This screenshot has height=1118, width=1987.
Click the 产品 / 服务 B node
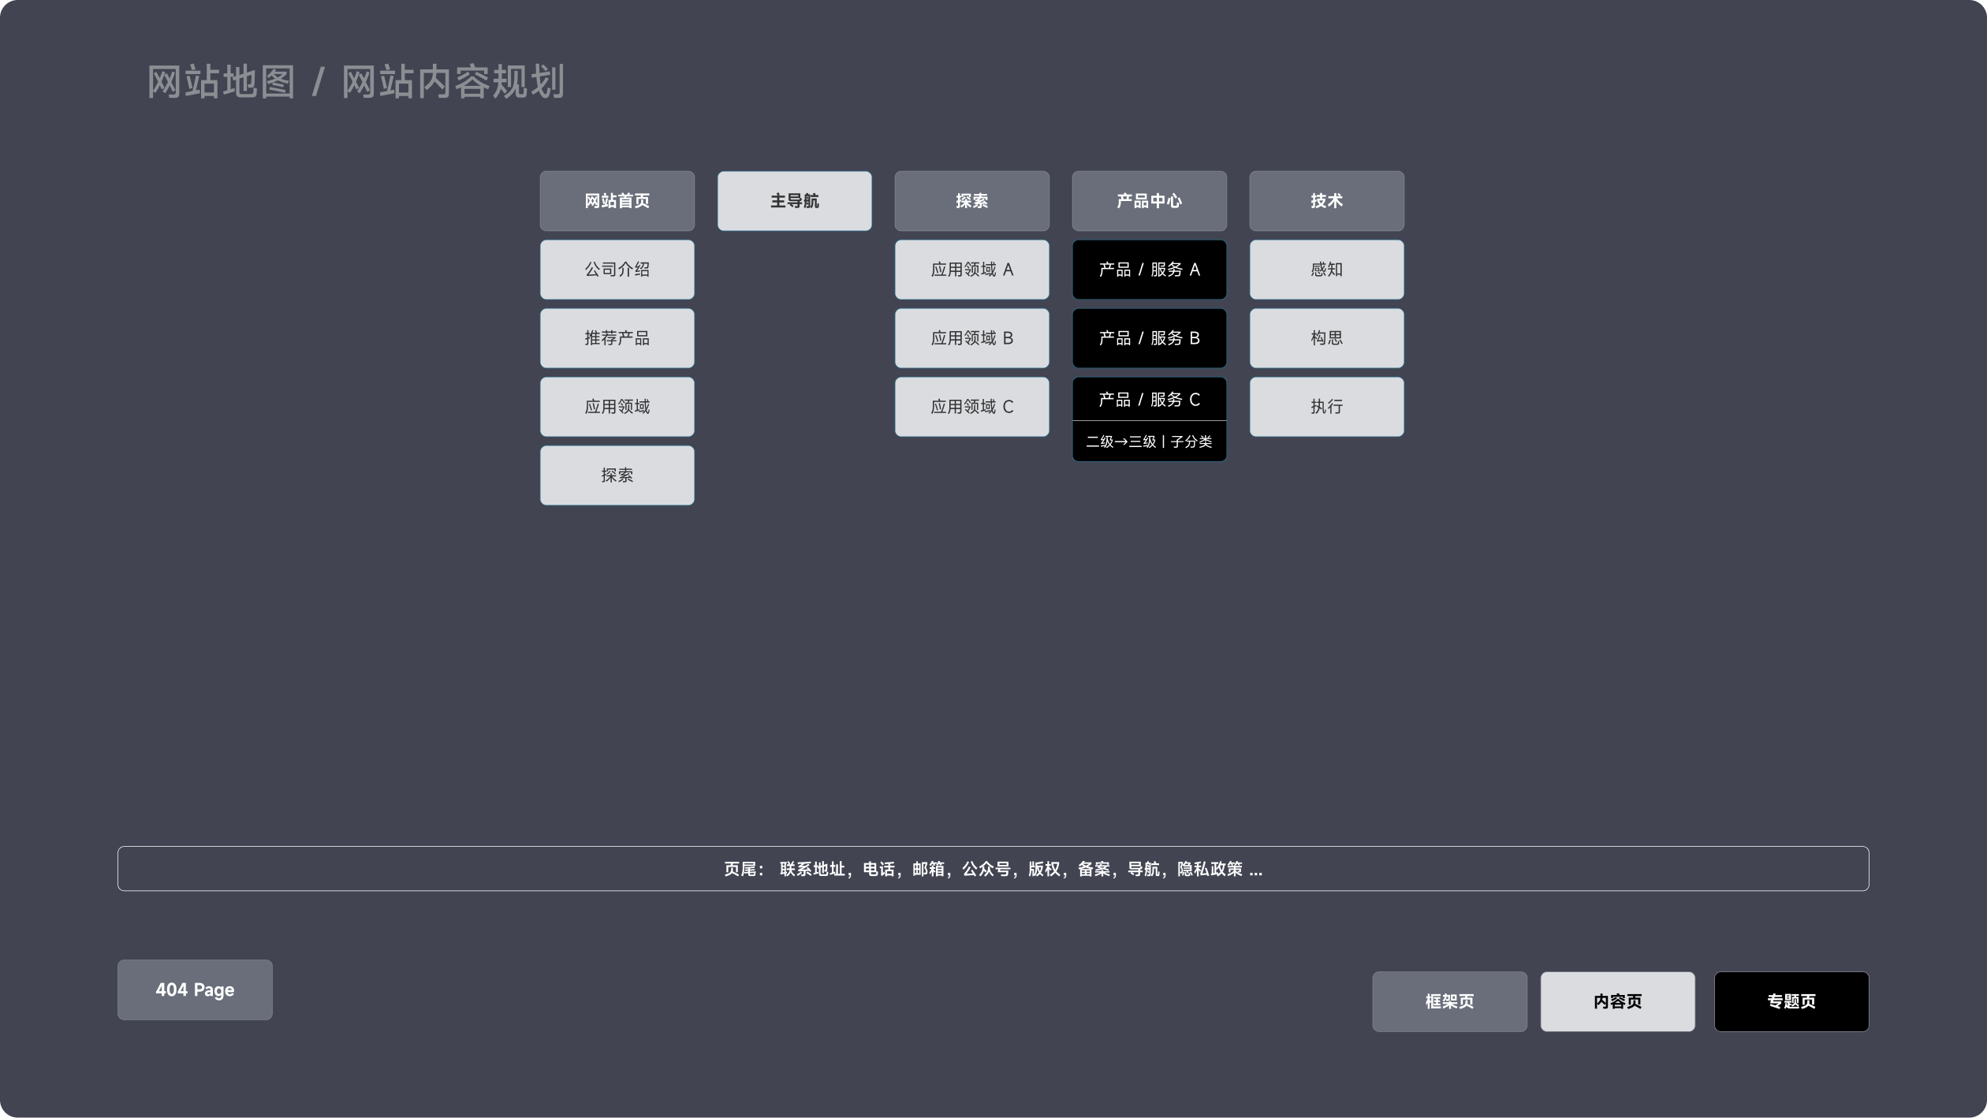click(x=1149, y=337)
